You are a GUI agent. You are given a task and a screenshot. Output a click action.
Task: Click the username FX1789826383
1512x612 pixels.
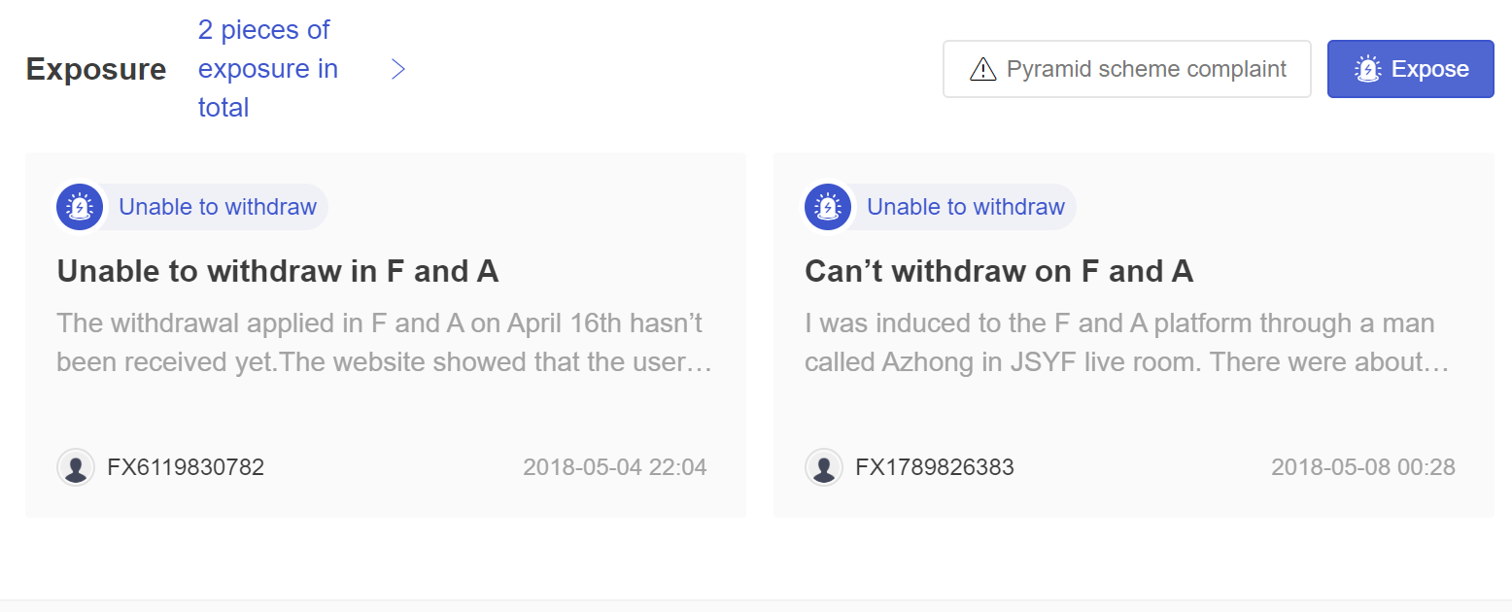coord(935,467)
